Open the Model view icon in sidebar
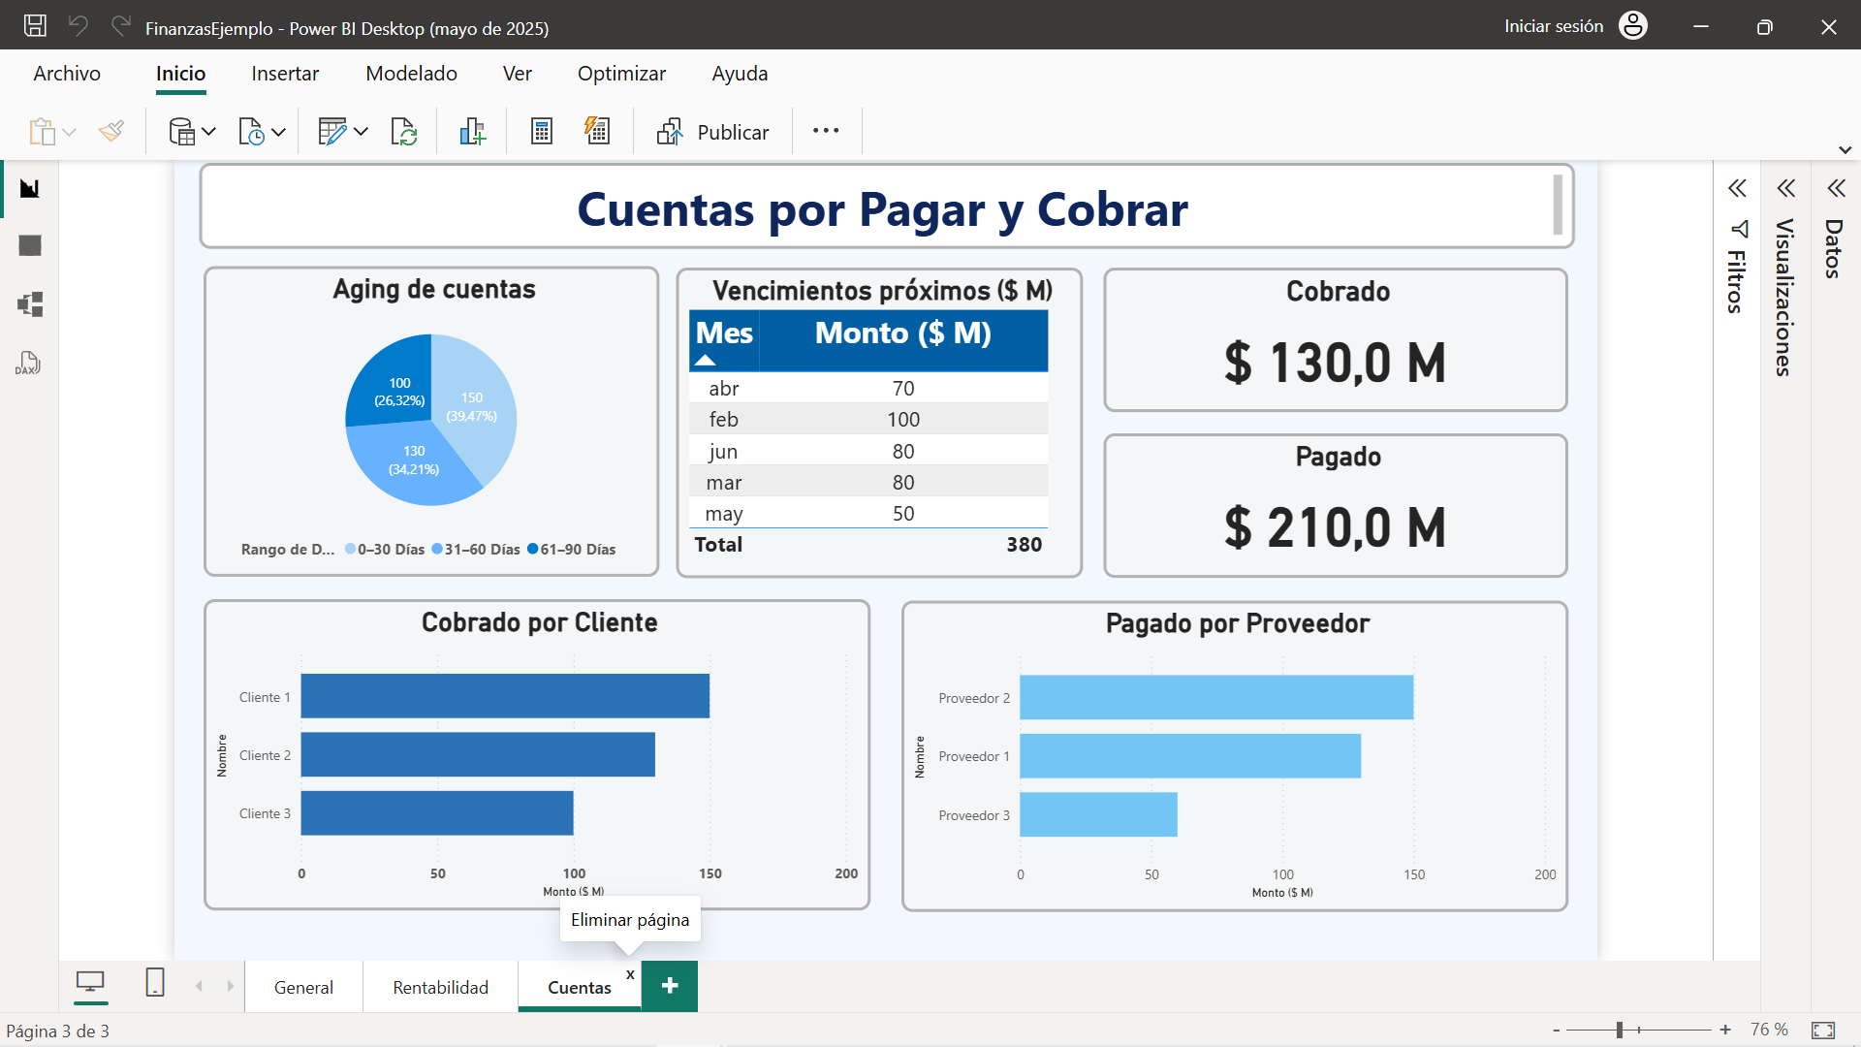This screenshot has width=1861, height=1047. (30, 304)
